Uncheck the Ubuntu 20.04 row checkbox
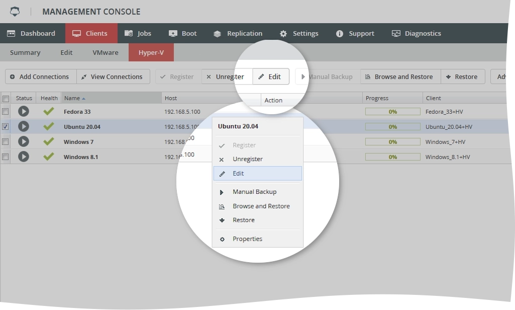 [5, 127]
